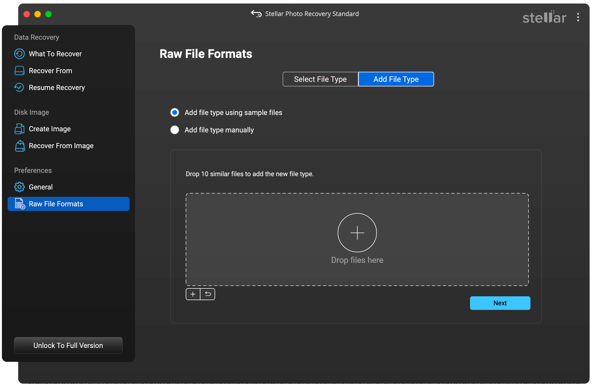Click the Preferences section header
This screenshot has height=386, width=592.
(33, 170)
